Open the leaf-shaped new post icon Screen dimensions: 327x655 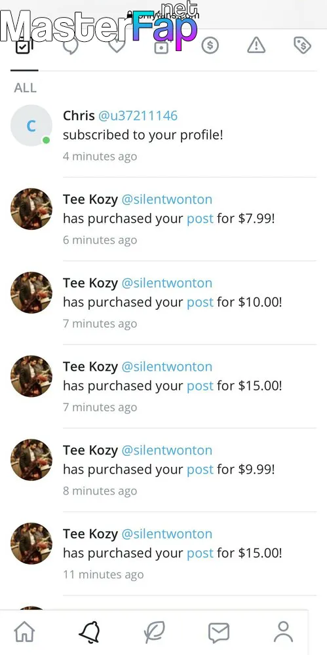click(154, 632)
